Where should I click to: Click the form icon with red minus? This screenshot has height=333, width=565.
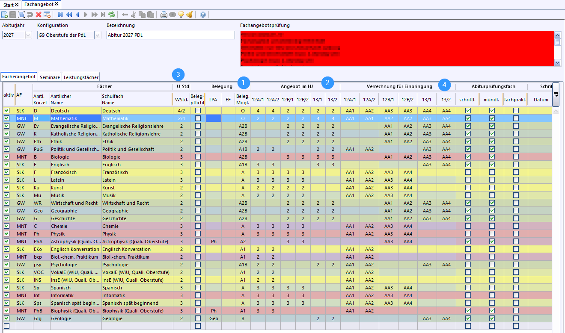coord(47,15)
